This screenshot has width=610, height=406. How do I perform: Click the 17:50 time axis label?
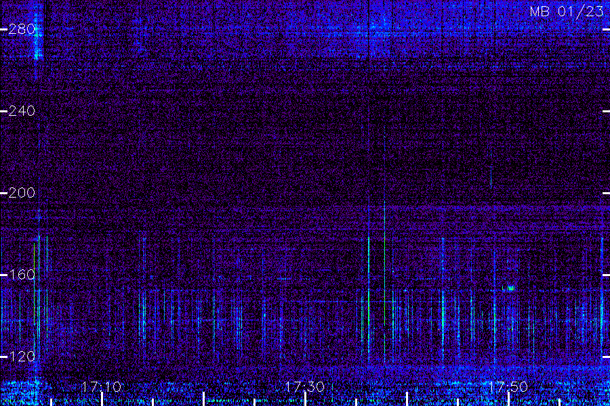(x=508, y=387)
